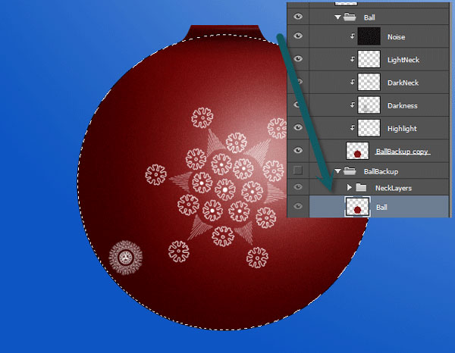
Task: Toggle visibility of the LightNeck layer
Action: 298,58
